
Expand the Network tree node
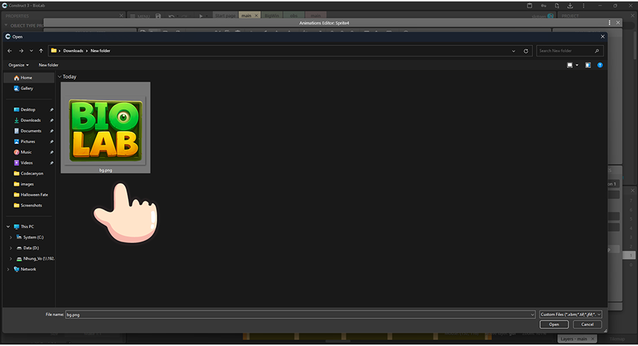click(x=10, y=269)
